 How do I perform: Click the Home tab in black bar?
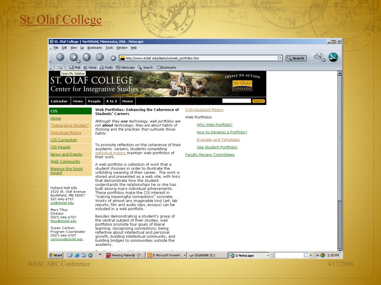click(x=128, y=101)
